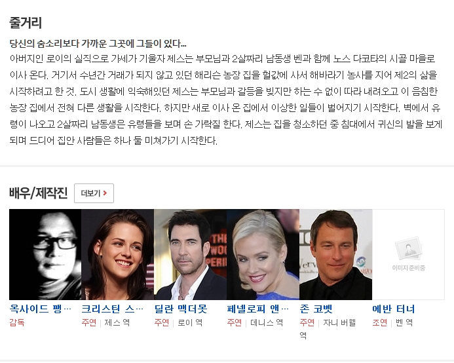The height and width of the screenshot is (363, 454).
Task: Click the 벤 역 role text
Action: [x=404, y=322]
